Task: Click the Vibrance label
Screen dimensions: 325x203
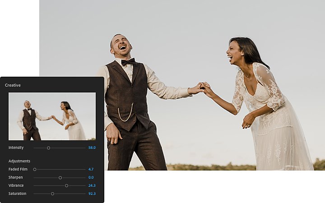Action: pyautogui.click(x=16, y=185)
